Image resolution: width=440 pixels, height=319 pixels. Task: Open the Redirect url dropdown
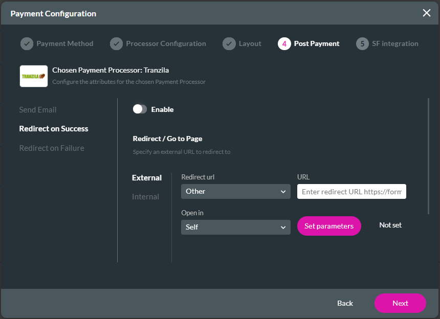(235, 191)
